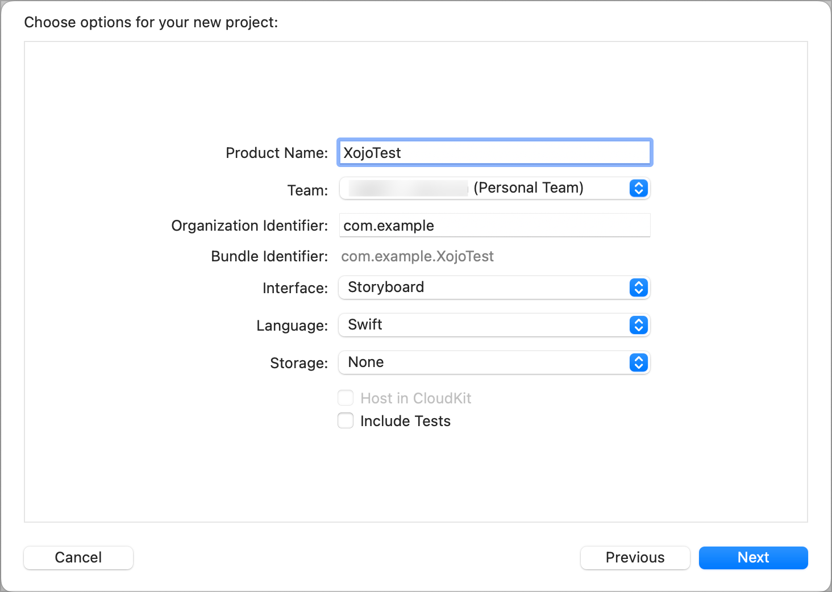The width and height of the screenshot is (832, 592).
Task: Open the popup at the 'Swift' text
Action: pyautogui.click(x=365, y=325)
